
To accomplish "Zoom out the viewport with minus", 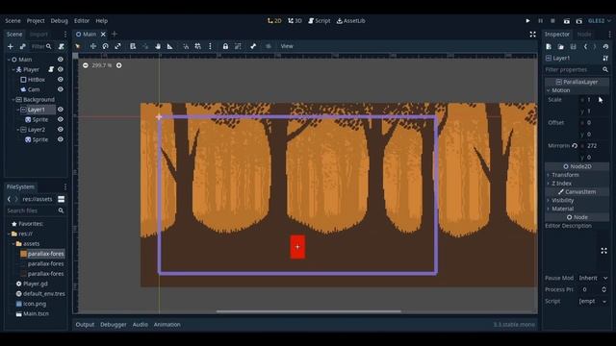I will coord(86,65).
